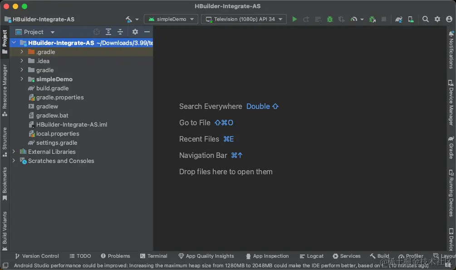Open the Gradle side tab
456x270 pixels.
tap(451, 147)
